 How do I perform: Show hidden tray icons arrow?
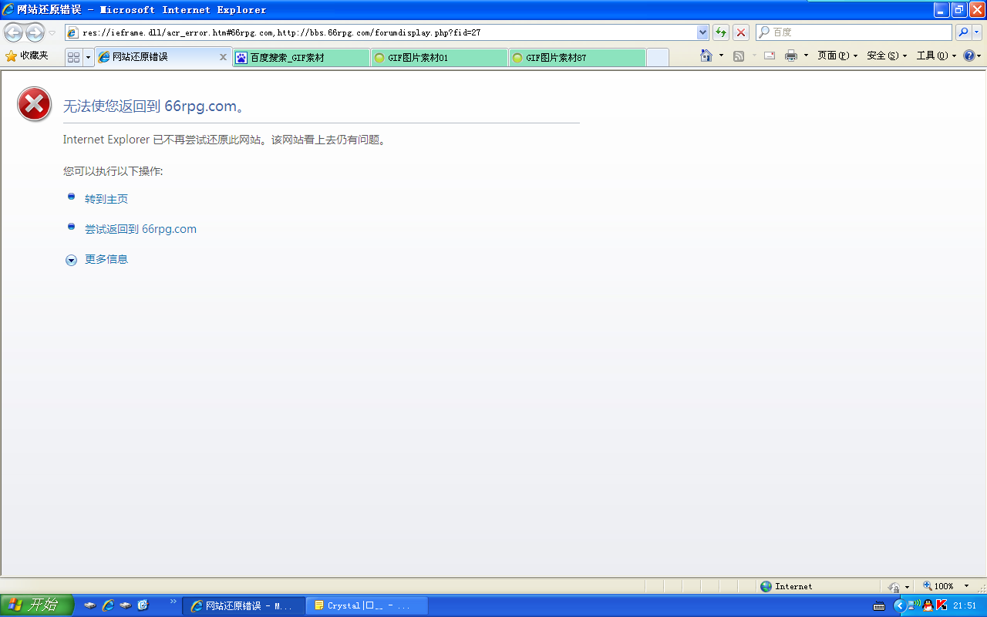pos(899,605)
